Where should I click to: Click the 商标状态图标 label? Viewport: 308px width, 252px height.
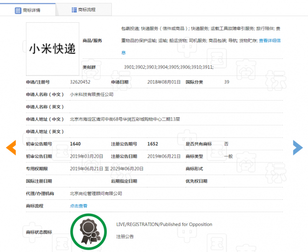pyautogui.click(x=39, y=232)
